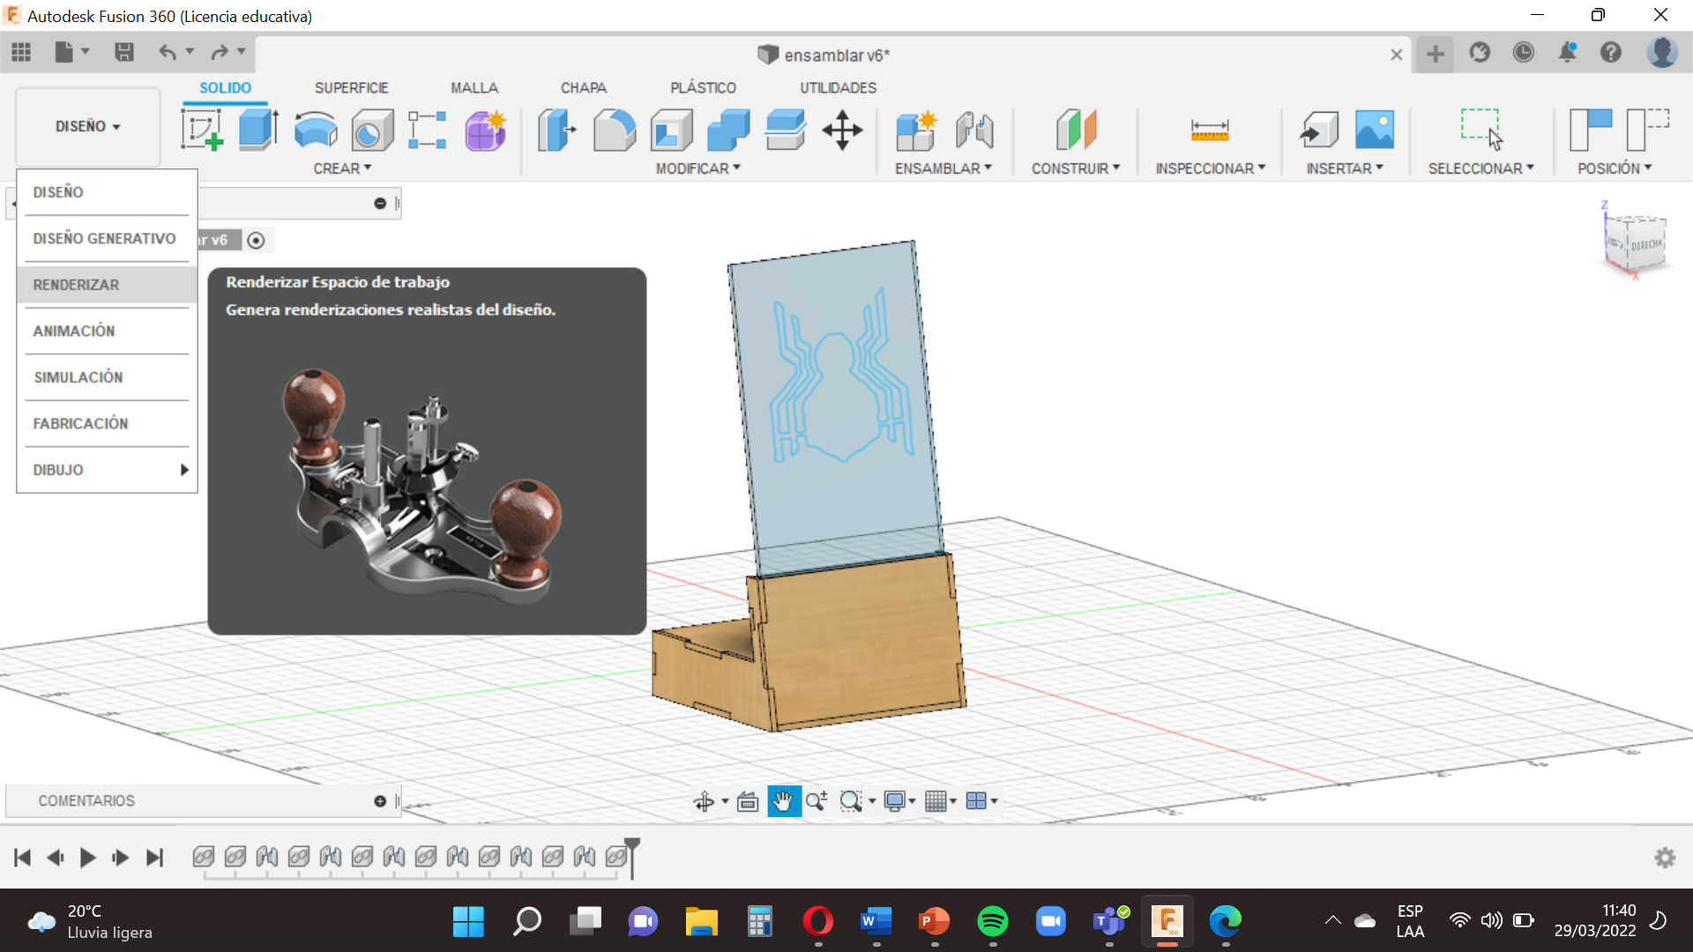
Task: Switch to the MALLA tab
Action: tap(474, 88)
